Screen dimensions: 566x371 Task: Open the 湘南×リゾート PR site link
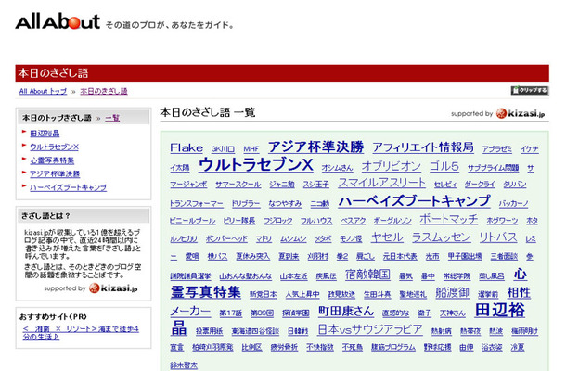[x=81, y=333]
